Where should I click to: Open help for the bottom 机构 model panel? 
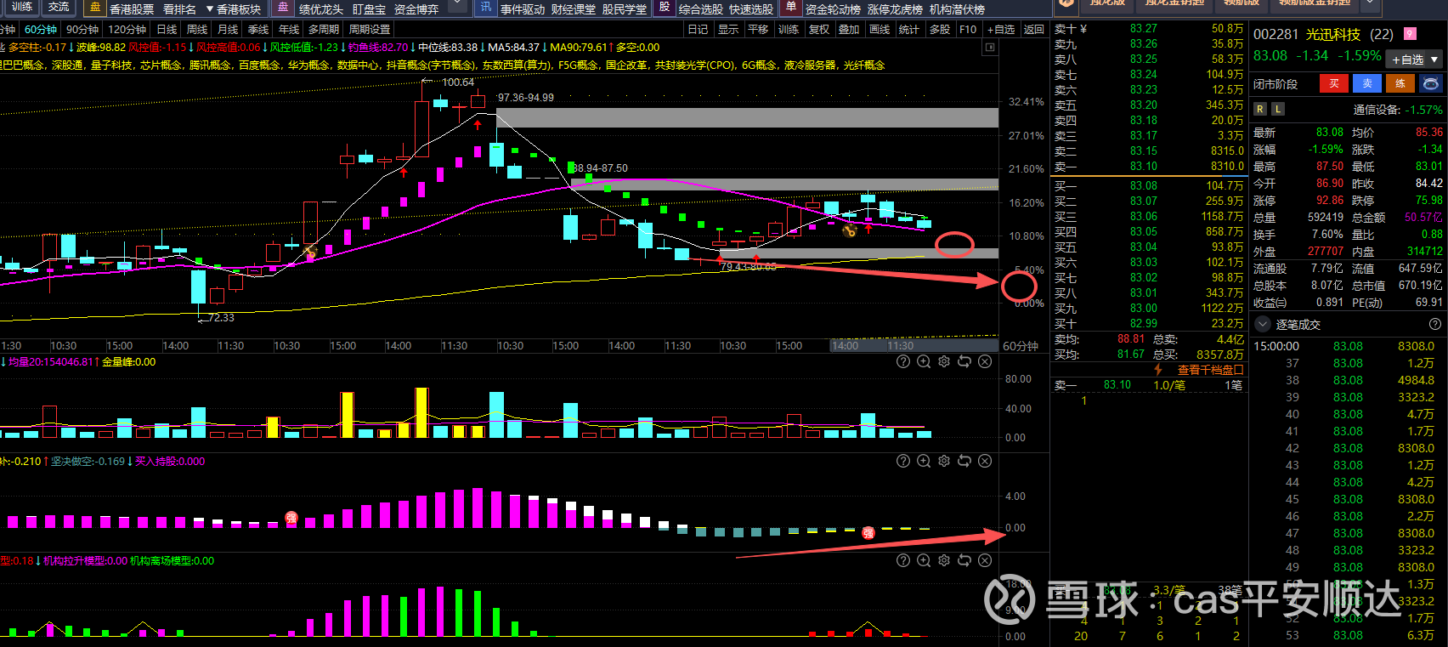pyautogui.click(x=903, y=560)
